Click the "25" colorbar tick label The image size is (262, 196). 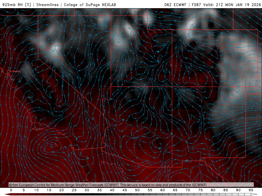[74, 190]
